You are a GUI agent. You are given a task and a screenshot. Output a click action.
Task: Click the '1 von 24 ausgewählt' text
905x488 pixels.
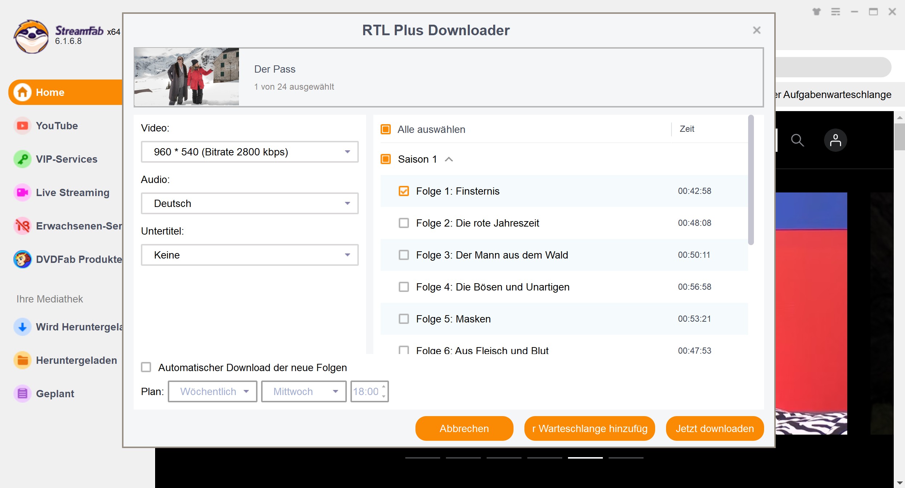pyautogui.click(x=294, y=87)
